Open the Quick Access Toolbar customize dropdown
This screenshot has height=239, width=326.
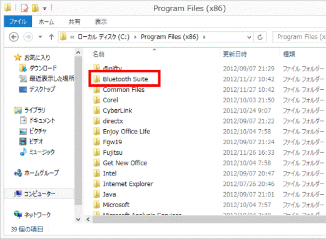tap(44, 9)
